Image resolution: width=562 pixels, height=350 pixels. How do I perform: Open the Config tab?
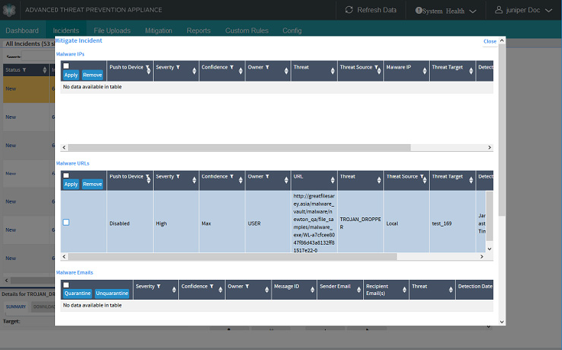tap(292, 31)
